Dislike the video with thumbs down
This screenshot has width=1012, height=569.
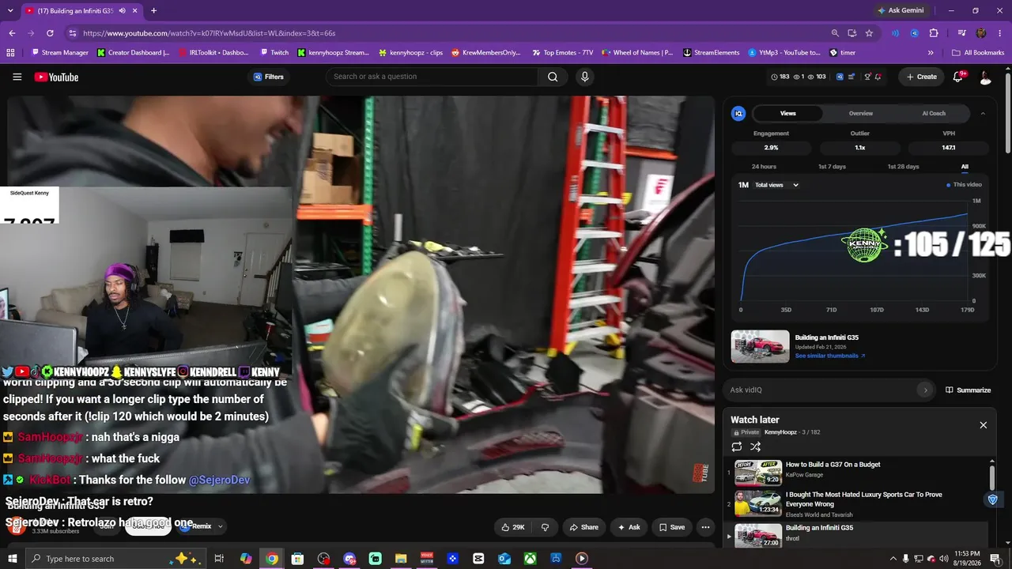tap(545, 527)
